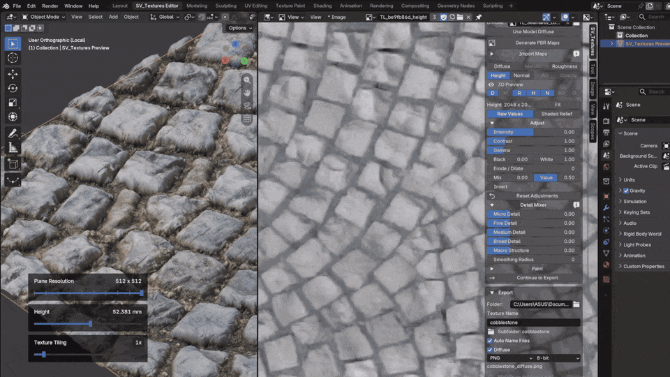Open the File menu
The image size is (670, 377).
pos(17,6)
